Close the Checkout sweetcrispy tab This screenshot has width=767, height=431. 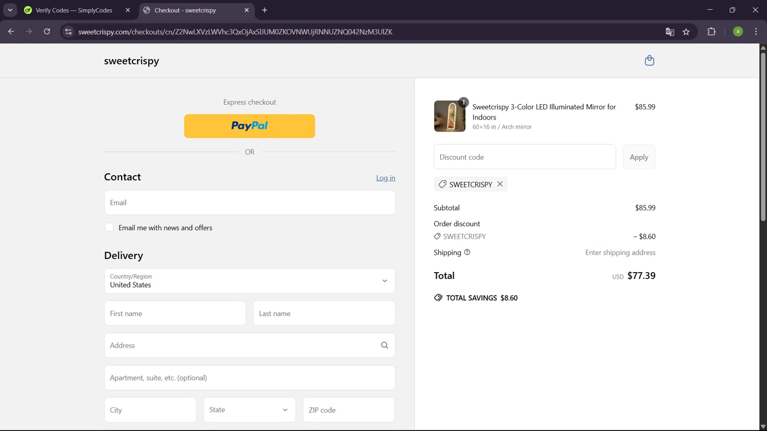tap(246, 10)
